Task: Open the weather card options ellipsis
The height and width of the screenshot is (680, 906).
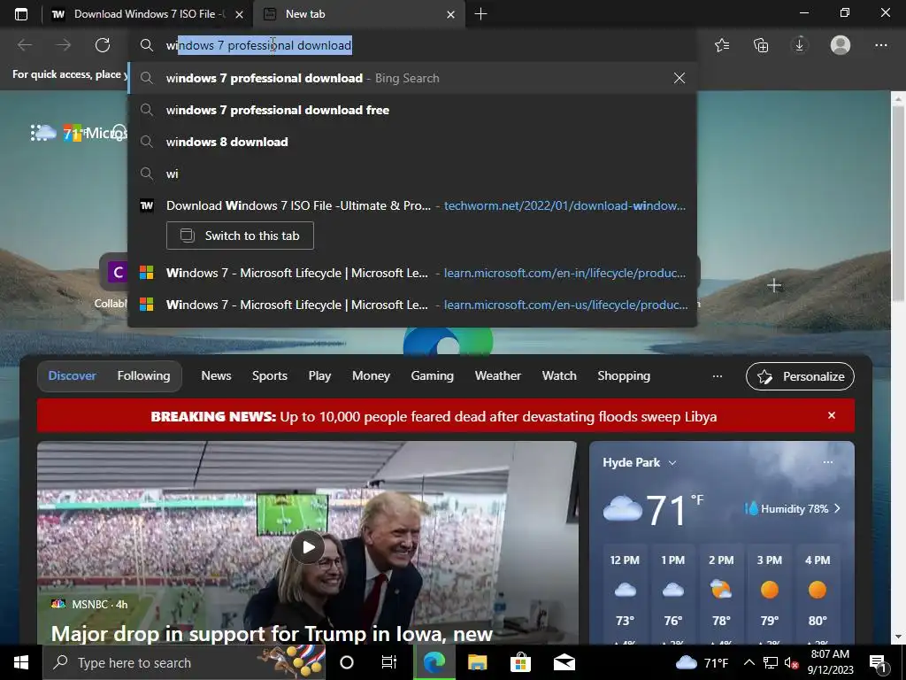Action: point(828,462)
